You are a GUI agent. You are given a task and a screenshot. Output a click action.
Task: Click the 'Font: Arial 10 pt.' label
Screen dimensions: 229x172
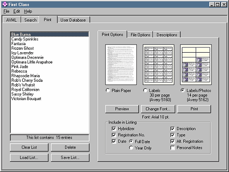[155, 117]
